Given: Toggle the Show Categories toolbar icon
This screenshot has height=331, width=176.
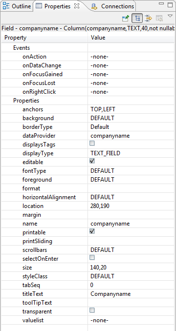Looking at the screenshot, I should point(137,19).
